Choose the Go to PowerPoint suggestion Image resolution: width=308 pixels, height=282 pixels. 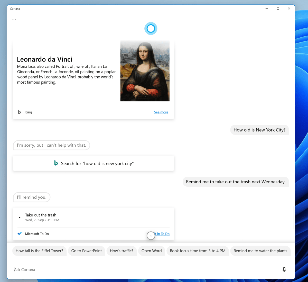click(87, 251)
